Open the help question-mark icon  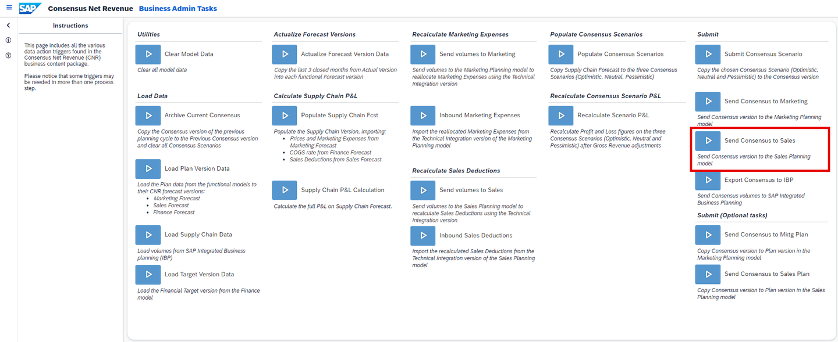point(8,56)
